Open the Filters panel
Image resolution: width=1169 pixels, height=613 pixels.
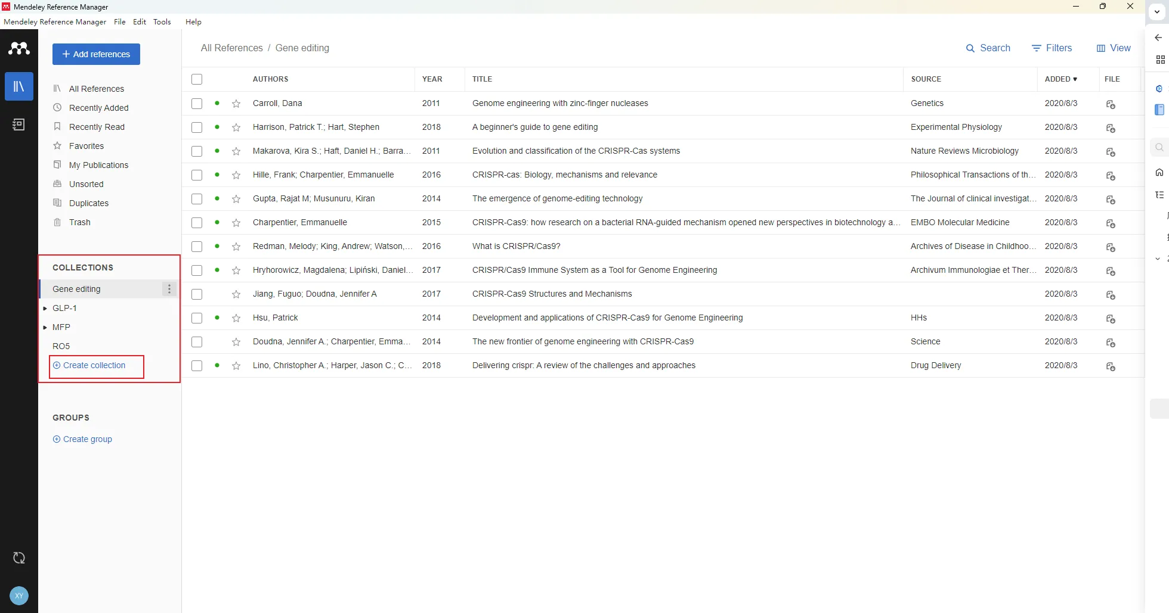[1052, 48]
